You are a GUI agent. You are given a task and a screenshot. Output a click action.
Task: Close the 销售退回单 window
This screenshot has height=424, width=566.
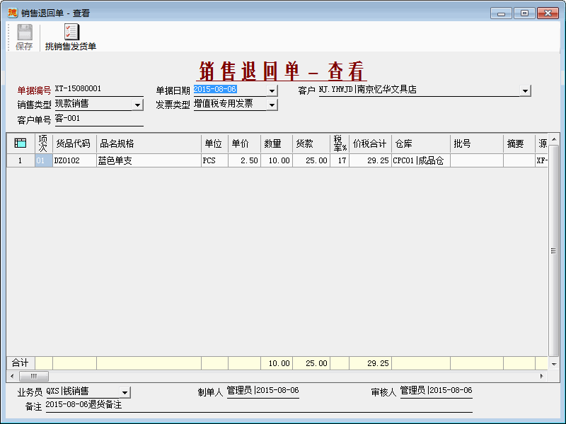pos(548,13)
